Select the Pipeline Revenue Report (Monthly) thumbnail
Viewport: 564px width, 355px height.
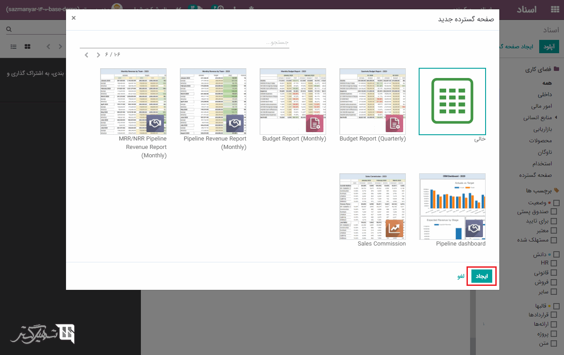(213, 101)
